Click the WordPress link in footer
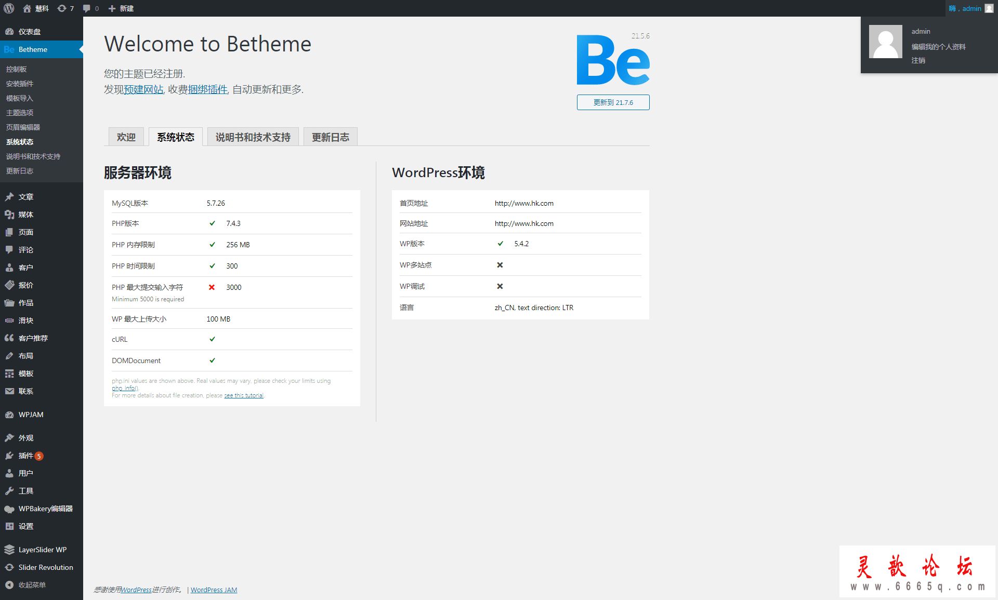 [x=136, y=590]
